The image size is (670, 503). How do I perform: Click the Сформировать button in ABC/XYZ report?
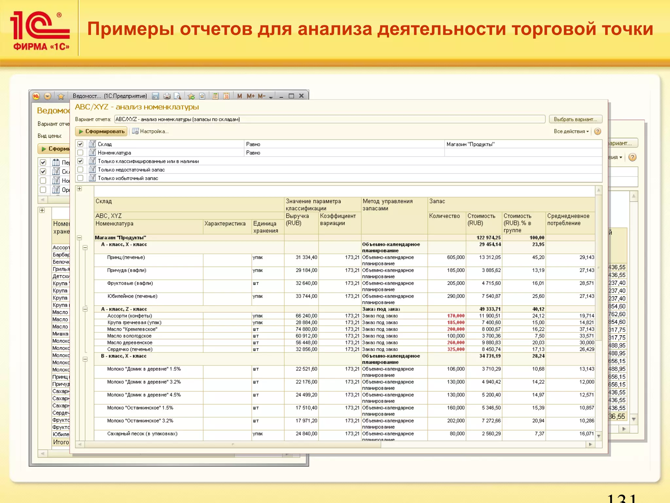pos(101,131)
